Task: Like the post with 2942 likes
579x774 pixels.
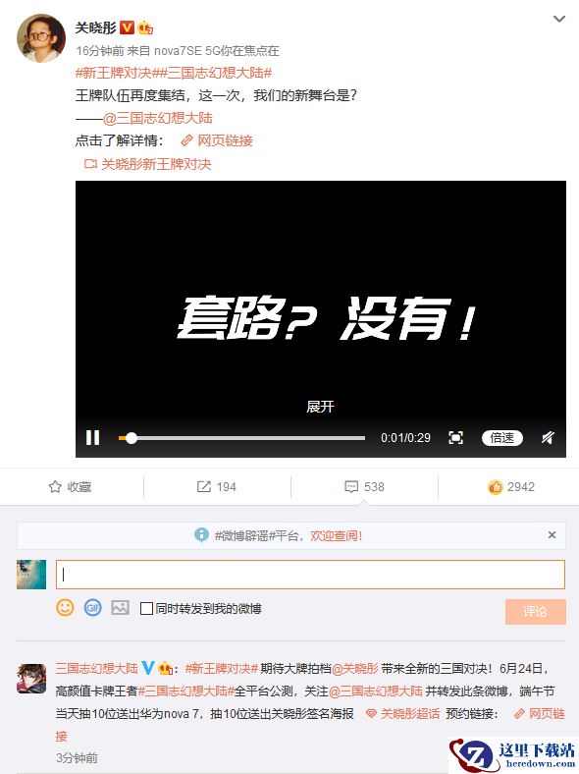Action: click(511, 487)
